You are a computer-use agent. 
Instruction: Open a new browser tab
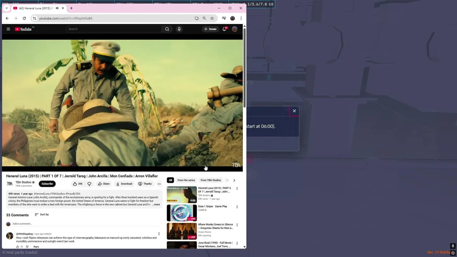[71, 8]
